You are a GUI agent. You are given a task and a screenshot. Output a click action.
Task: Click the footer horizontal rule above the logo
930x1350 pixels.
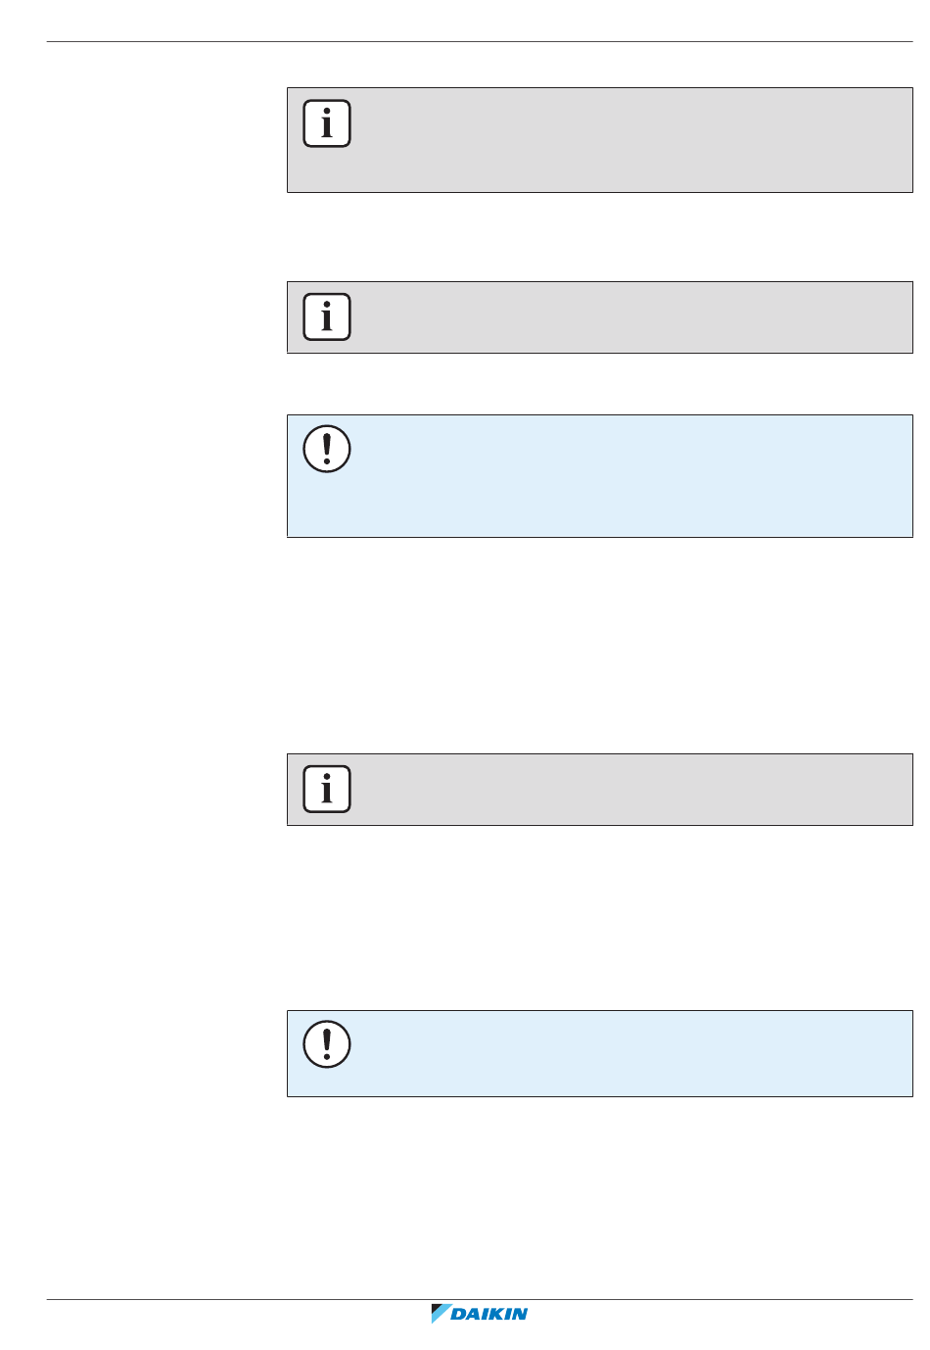pyautogui.click(x=480, y=1300)
